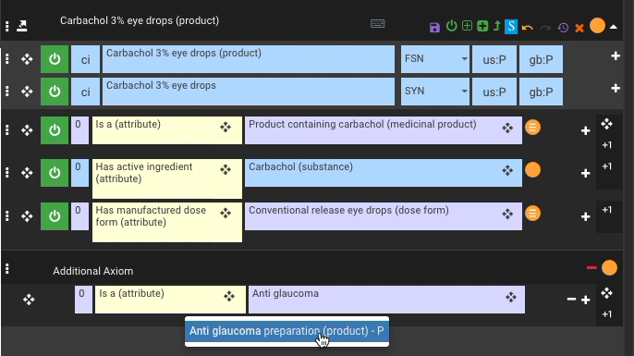Click the orange circle beside Carbachol (substance)
Viewport: 634px width, 356px height.
[533, 170]
